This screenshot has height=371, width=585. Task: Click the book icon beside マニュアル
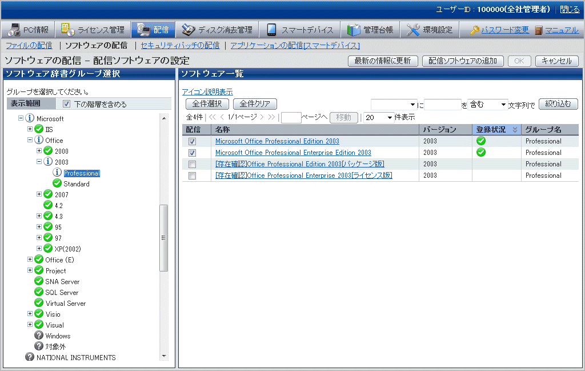pyautogui.click(x=538, y=30)
